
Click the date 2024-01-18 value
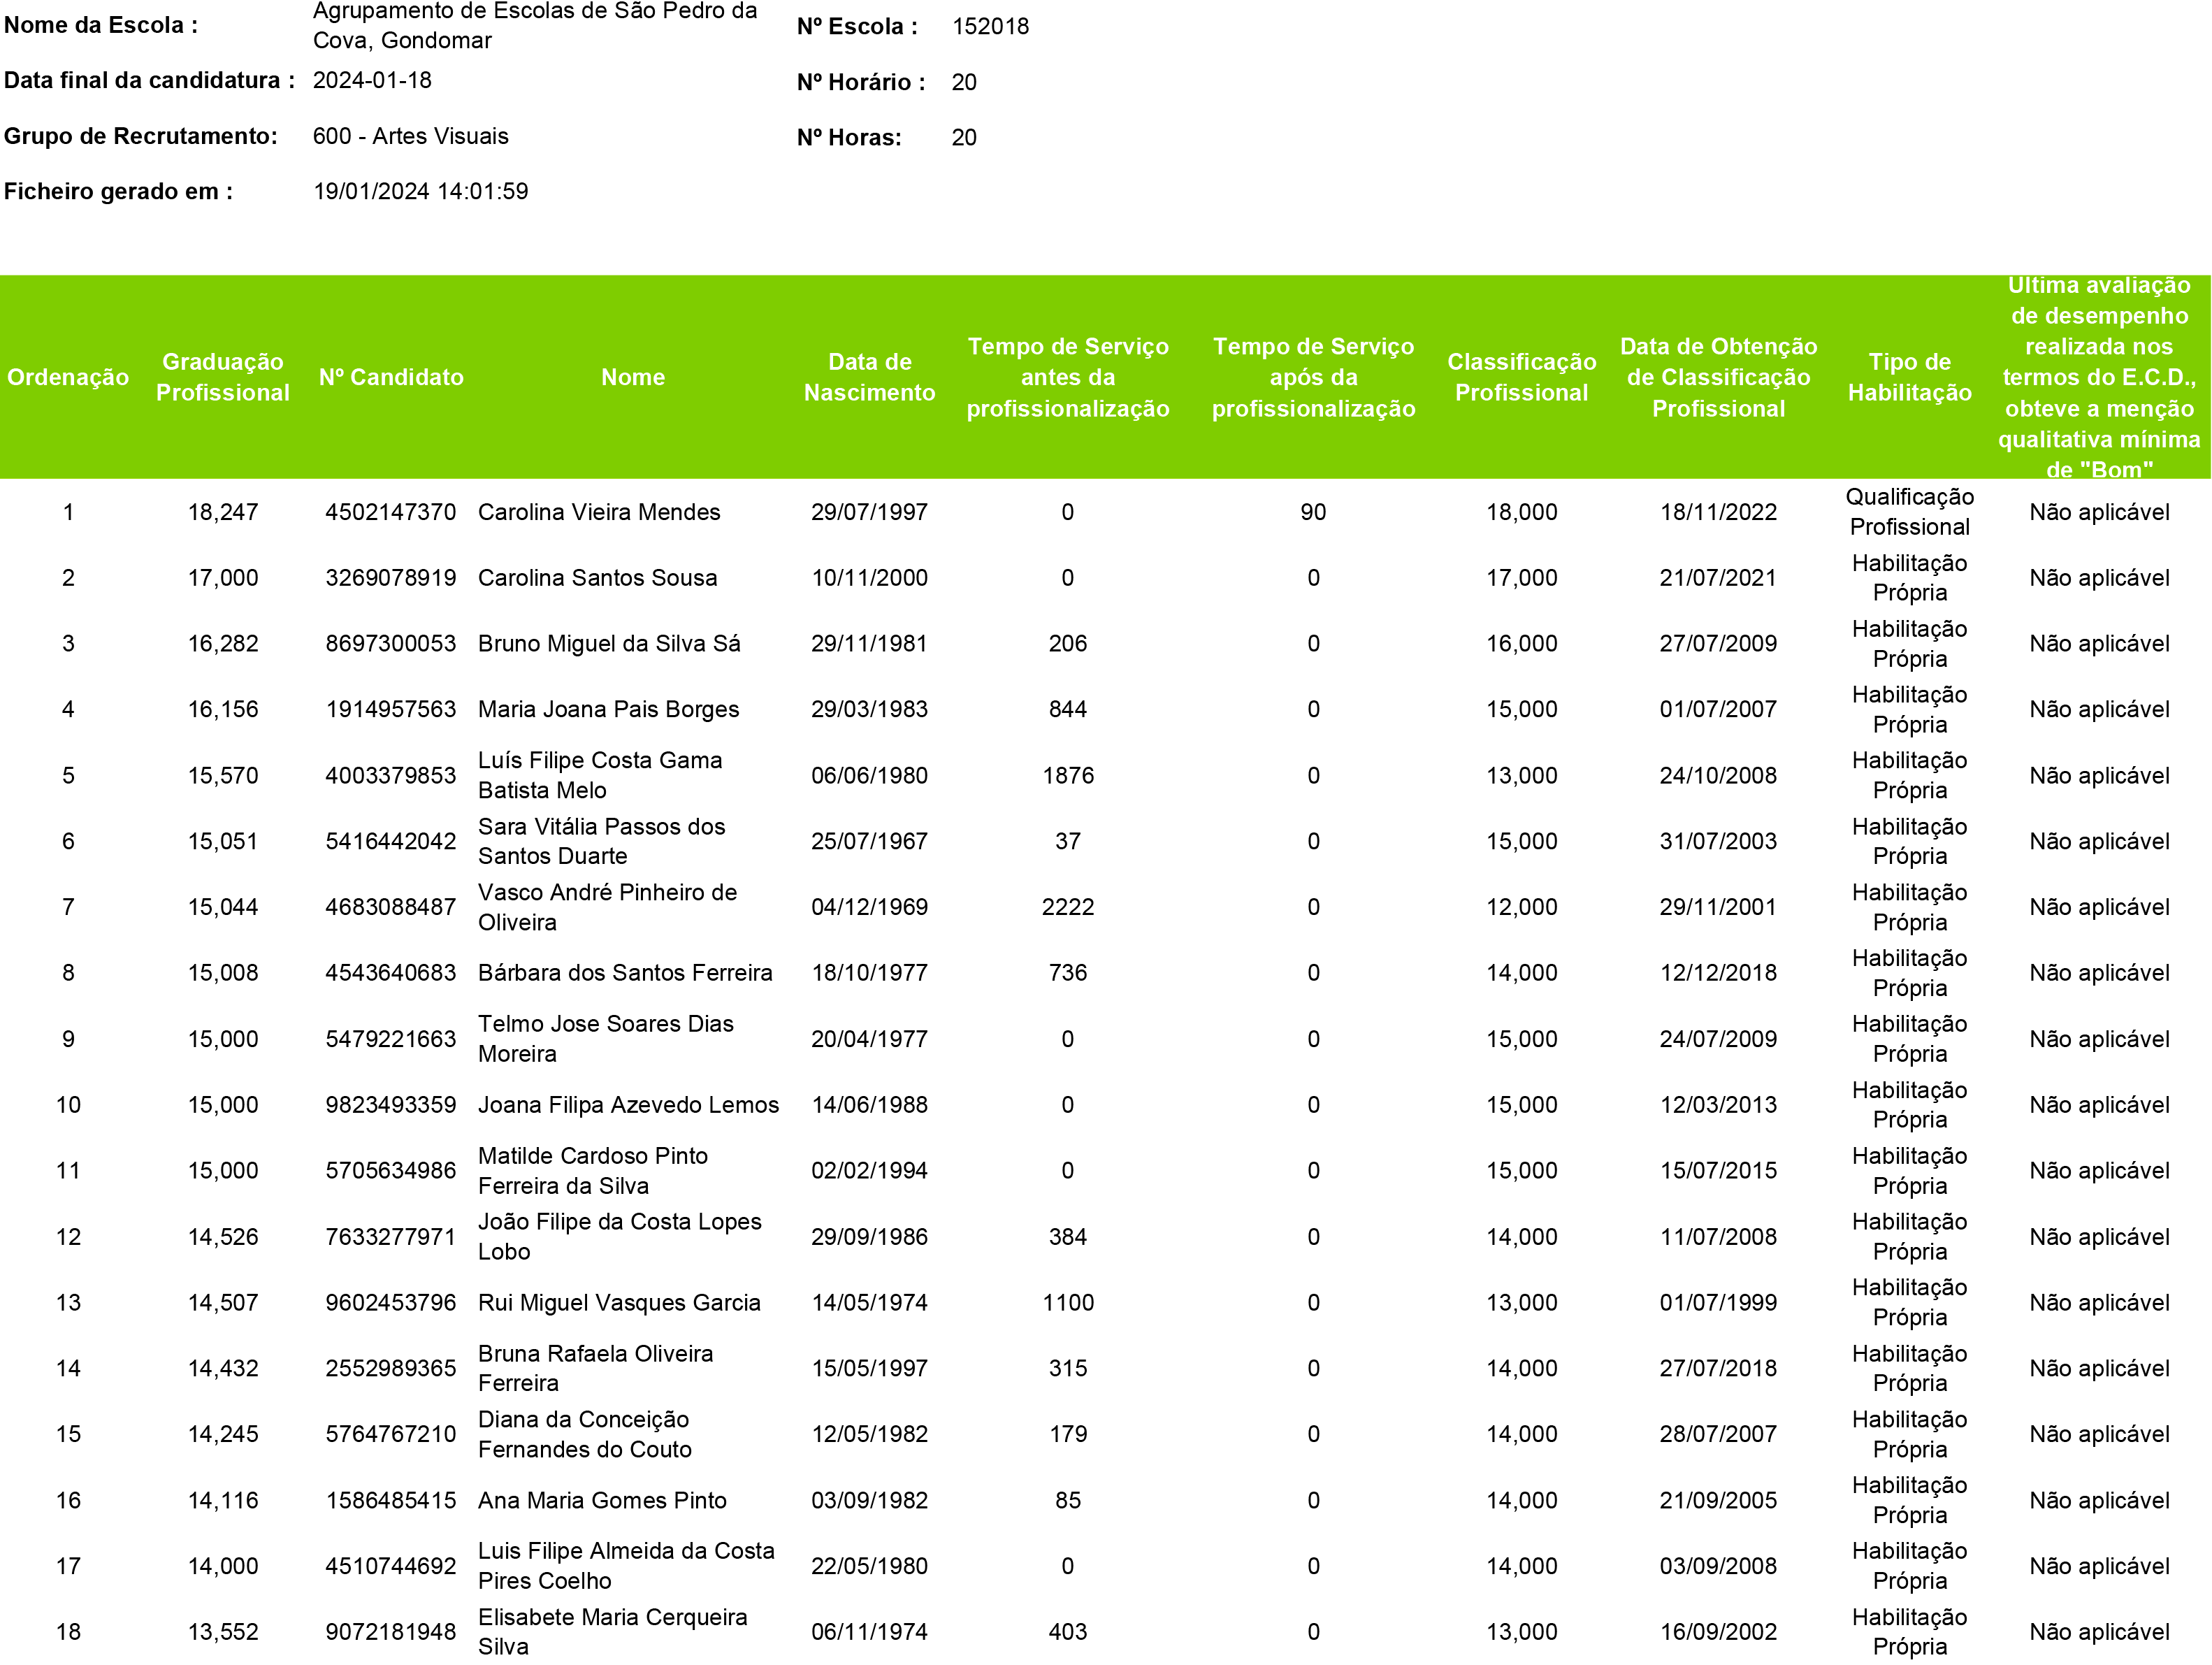[372, 80]
